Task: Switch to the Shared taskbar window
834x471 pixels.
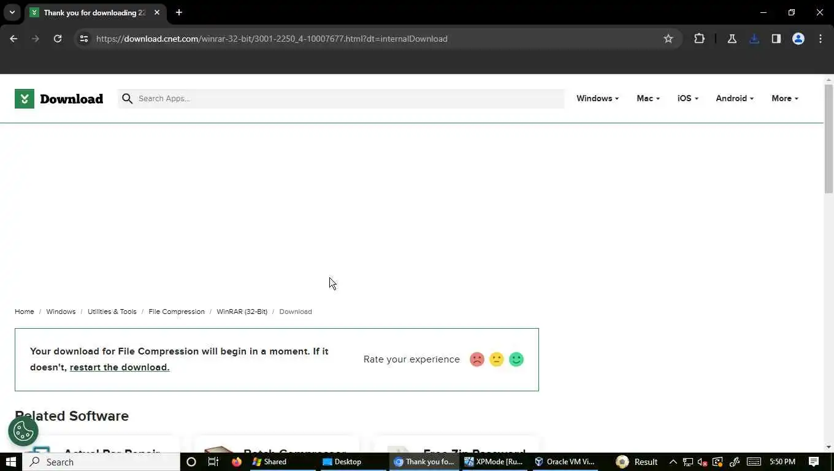Action: (283, 462)
